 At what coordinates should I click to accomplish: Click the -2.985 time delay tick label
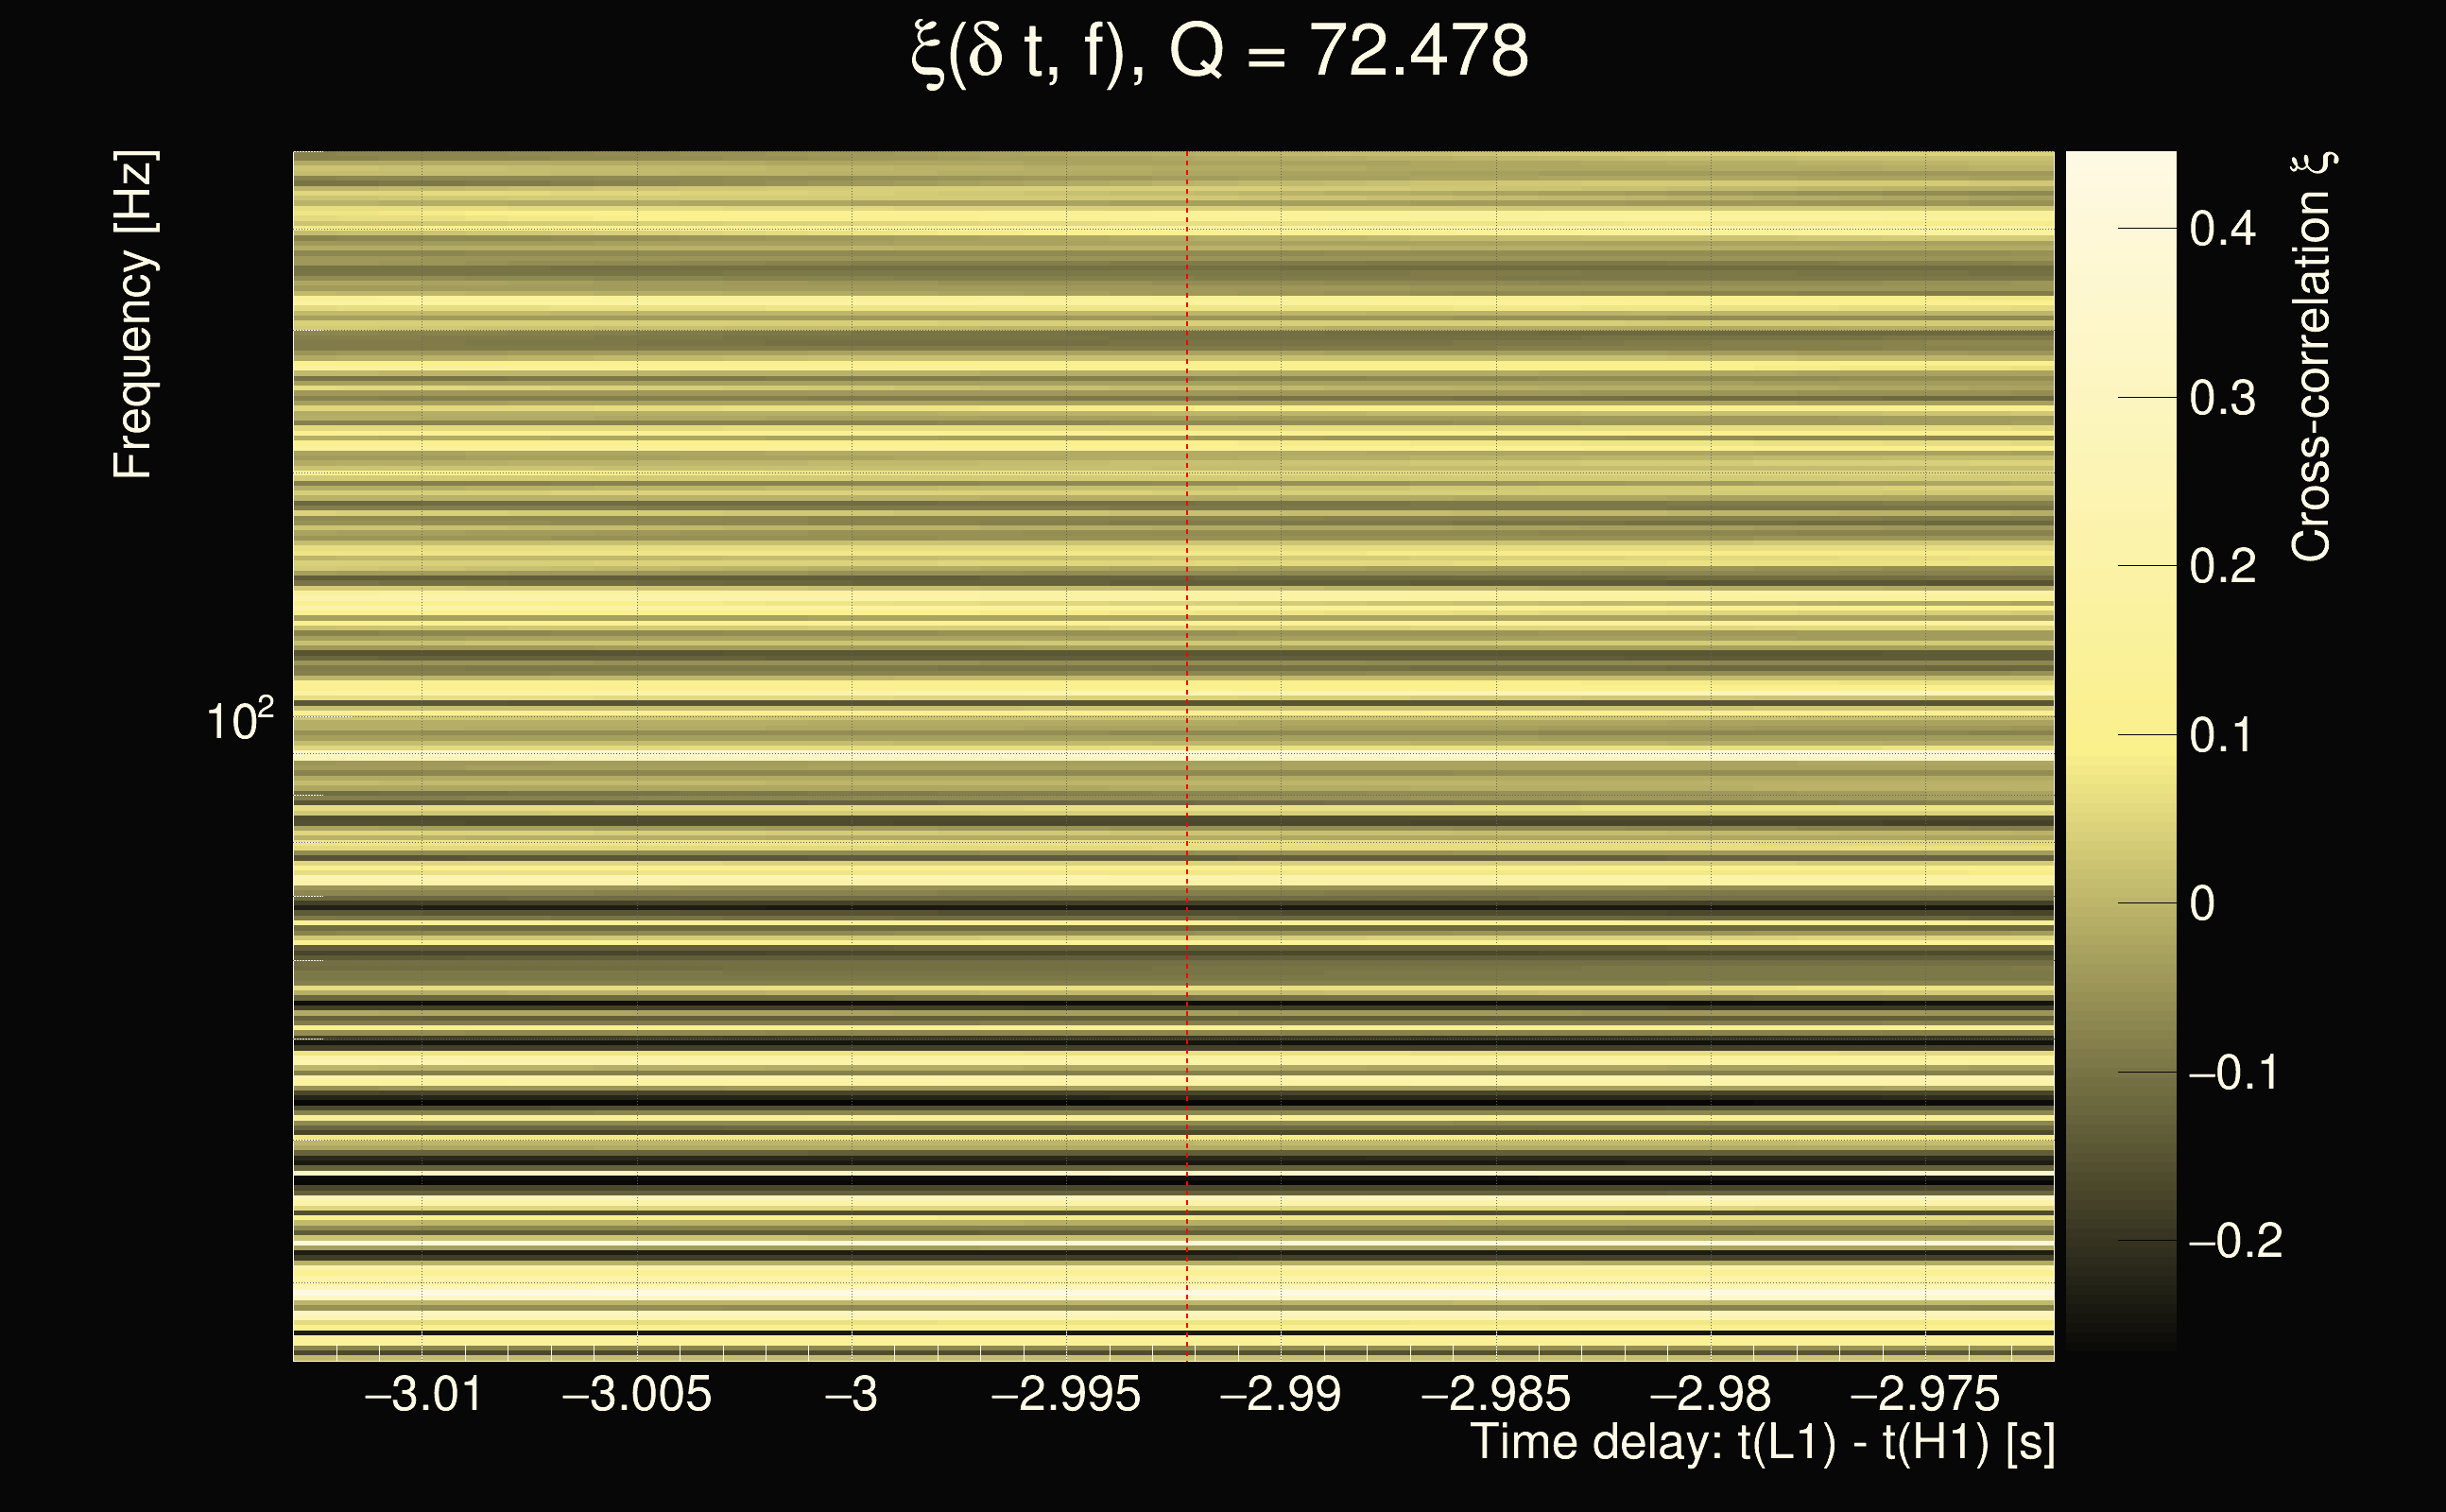[x=1495, y=1394]
